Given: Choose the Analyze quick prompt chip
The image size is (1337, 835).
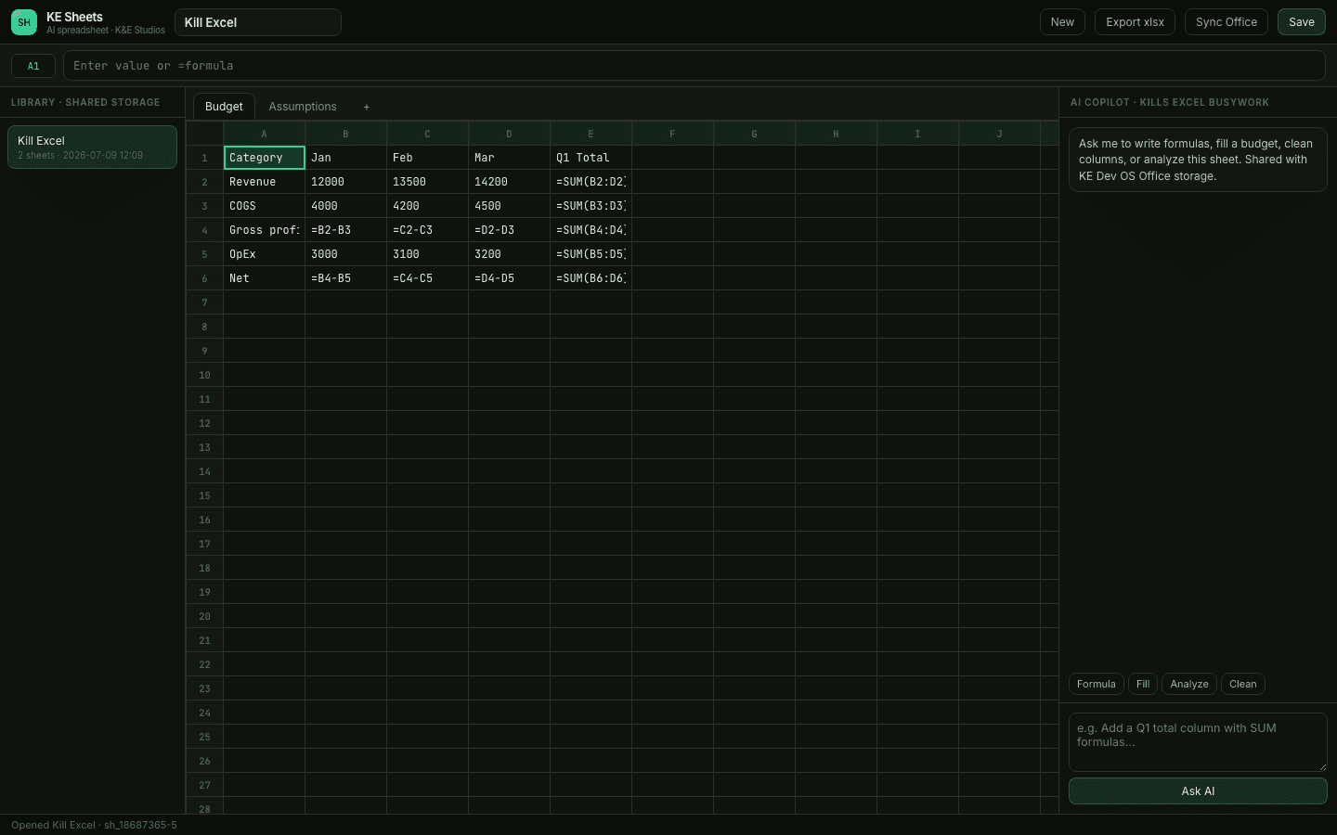Looking at the screenshot, I should (1189, 684).
